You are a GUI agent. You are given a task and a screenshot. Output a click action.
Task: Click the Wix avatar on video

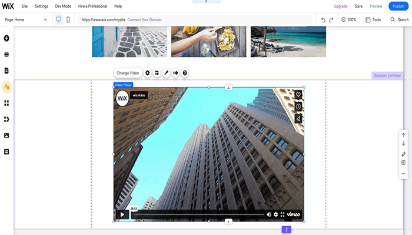pyautogui.click(x=122, y=98)
